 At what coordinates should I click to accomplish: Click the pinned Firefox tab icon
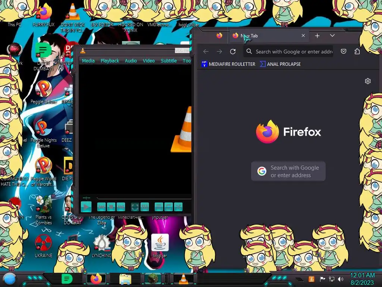219,36
